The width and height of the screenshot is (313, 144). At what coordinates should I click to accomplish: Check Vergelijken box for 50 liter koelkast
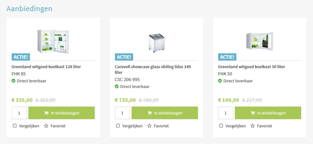pyautogui.click(x=221, y=126)
